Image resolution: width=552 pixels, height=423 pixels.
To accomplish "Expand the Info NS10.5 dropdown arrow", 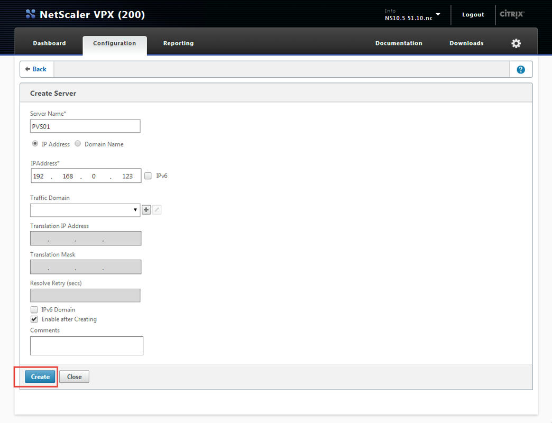I will 438,14.
